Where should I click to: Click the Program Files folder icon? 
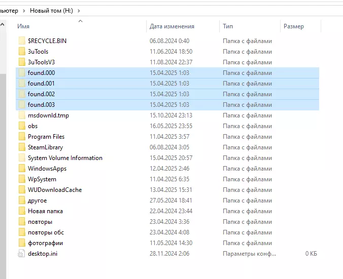click(22, 137)
